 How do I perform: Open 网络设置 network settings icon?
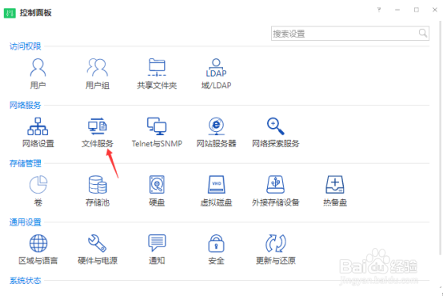(x=38, y=126)
